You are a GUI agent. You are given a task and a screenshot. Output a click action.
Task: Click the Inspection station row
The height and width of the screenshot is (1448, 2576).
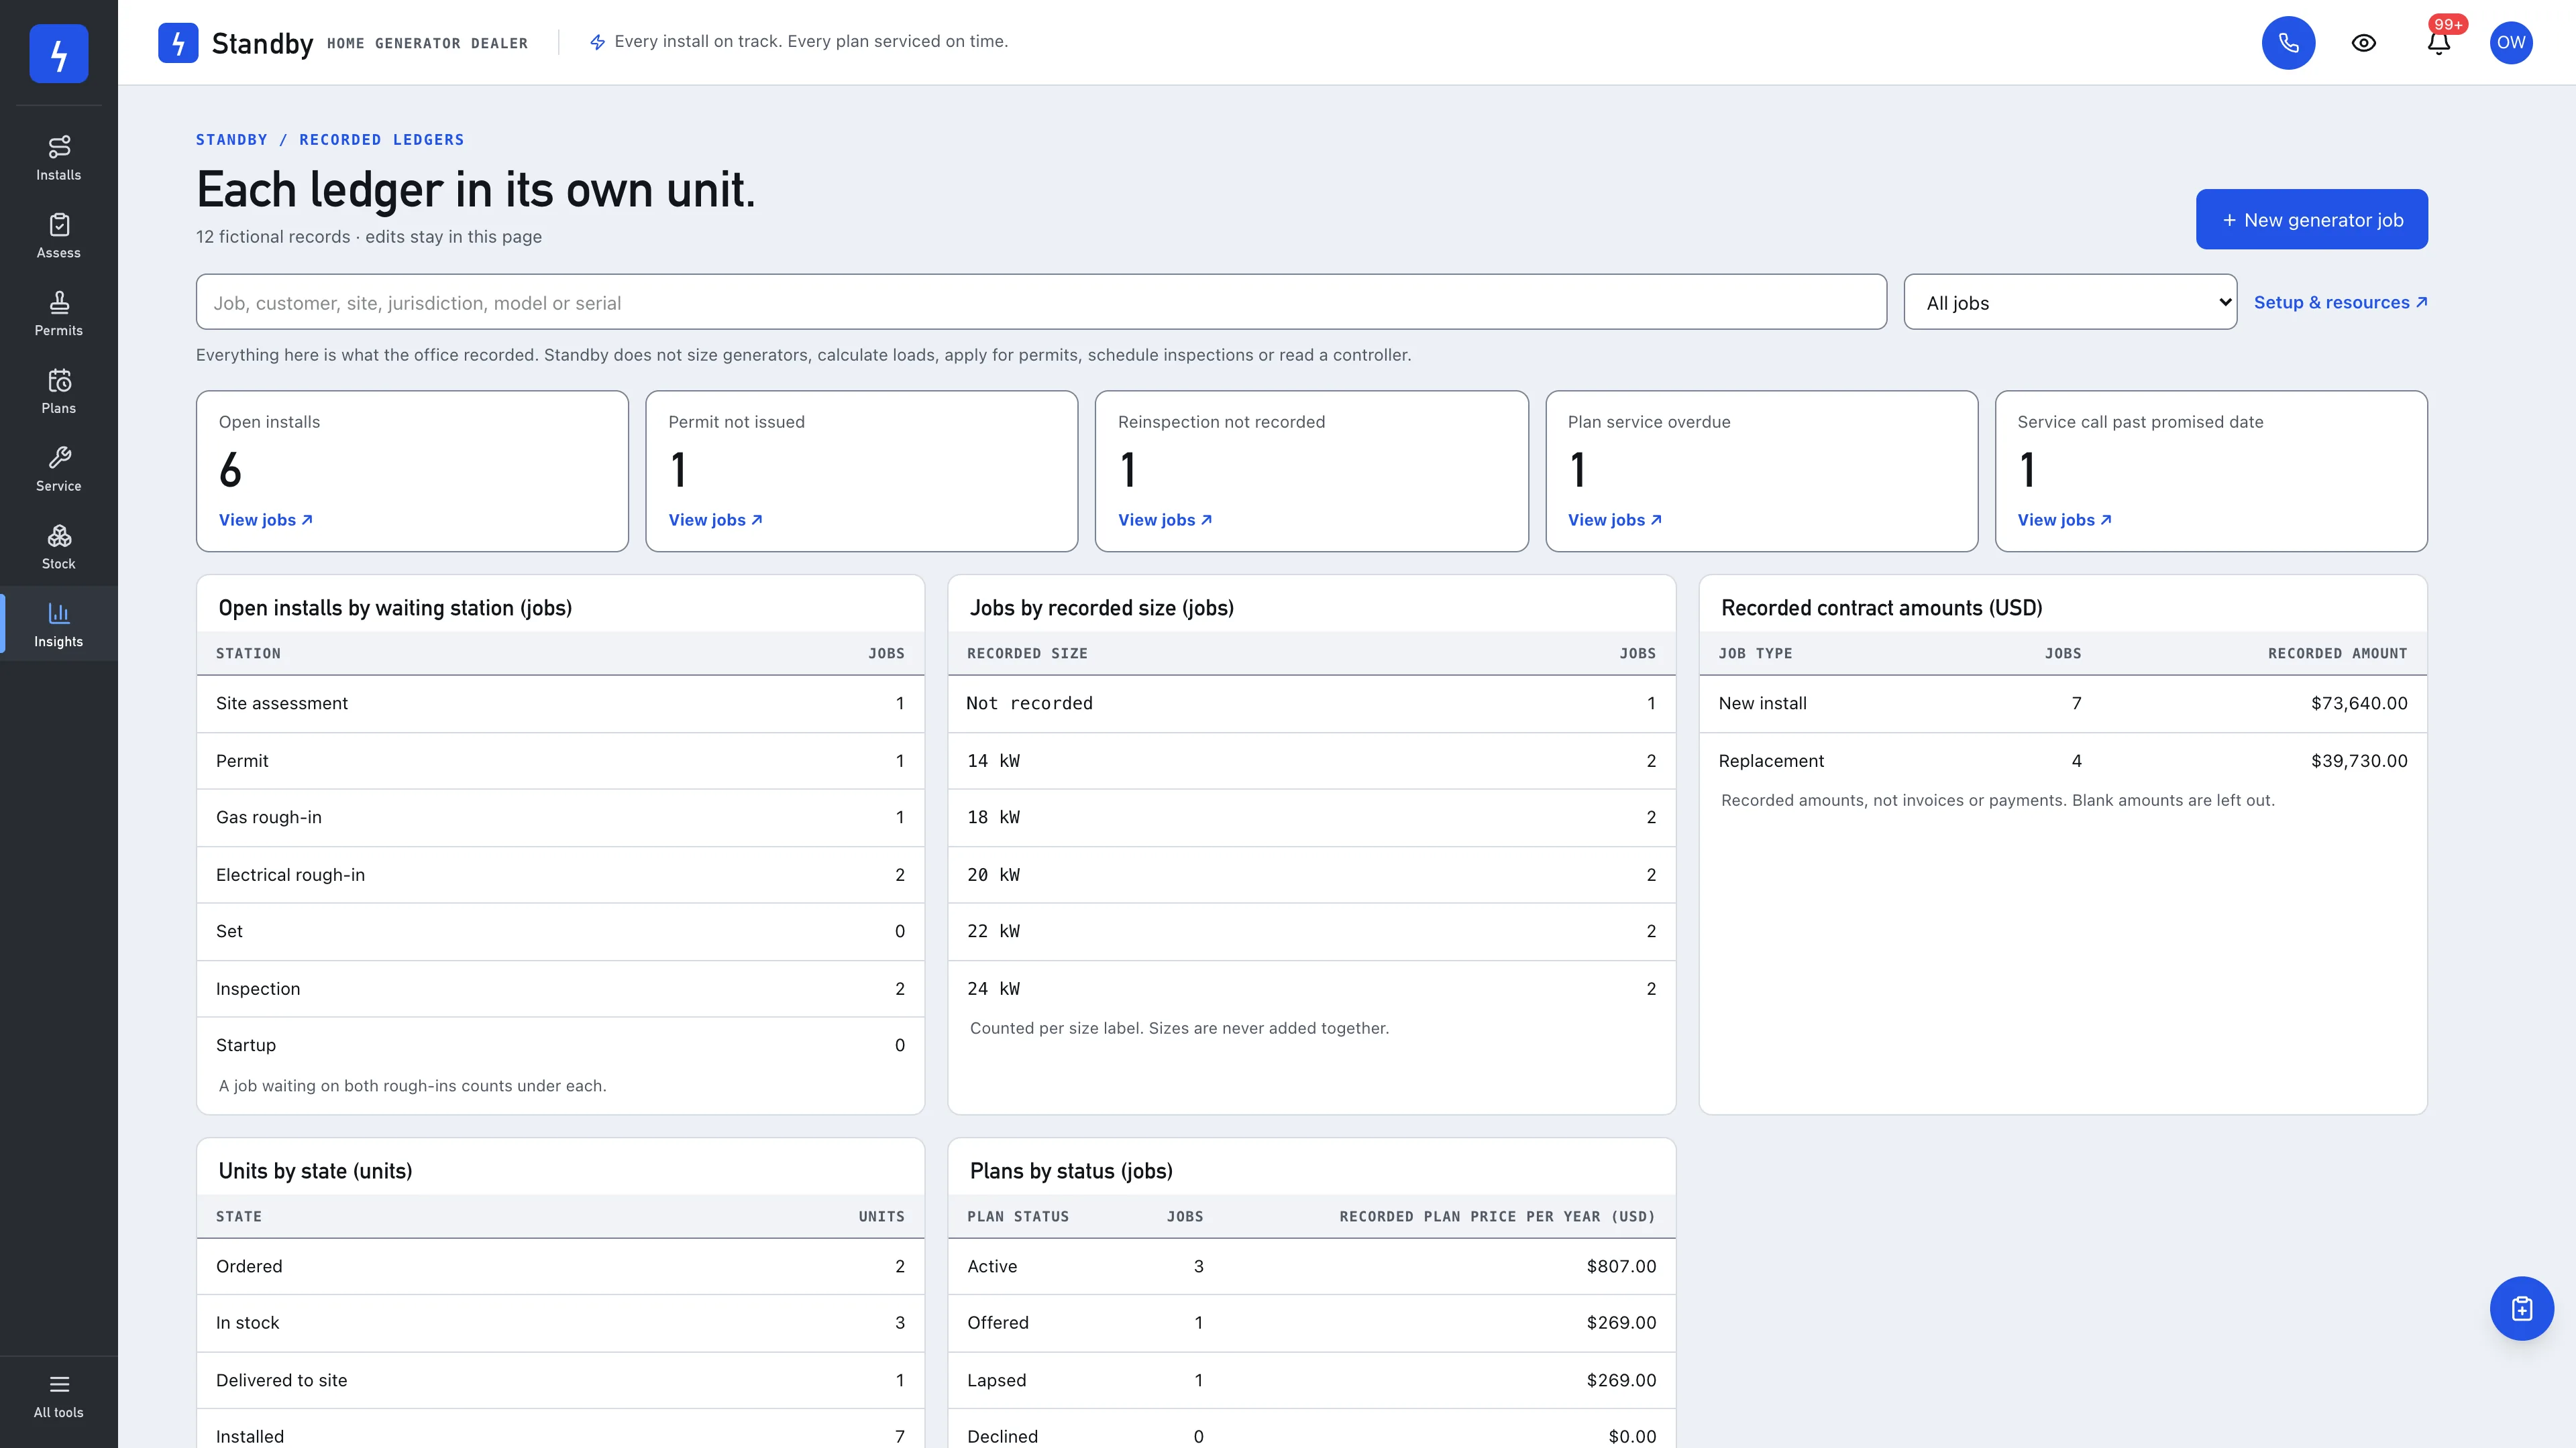[x=560, y=989]
